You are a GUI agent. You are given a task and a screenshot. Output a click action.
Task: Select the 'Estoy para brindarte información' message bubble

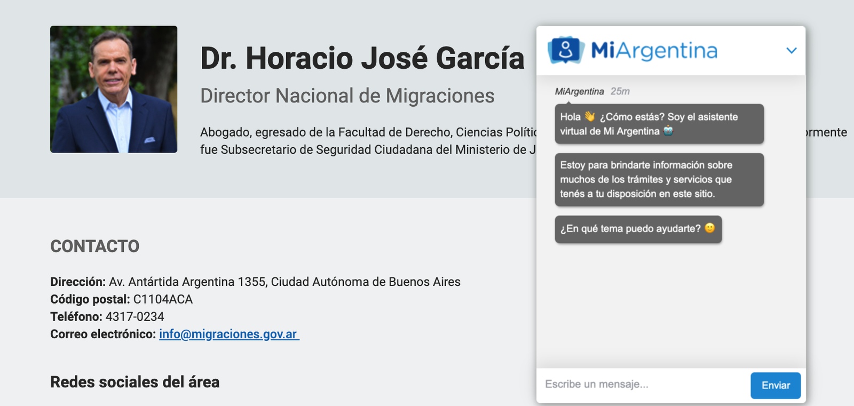(x=659, y=179)
